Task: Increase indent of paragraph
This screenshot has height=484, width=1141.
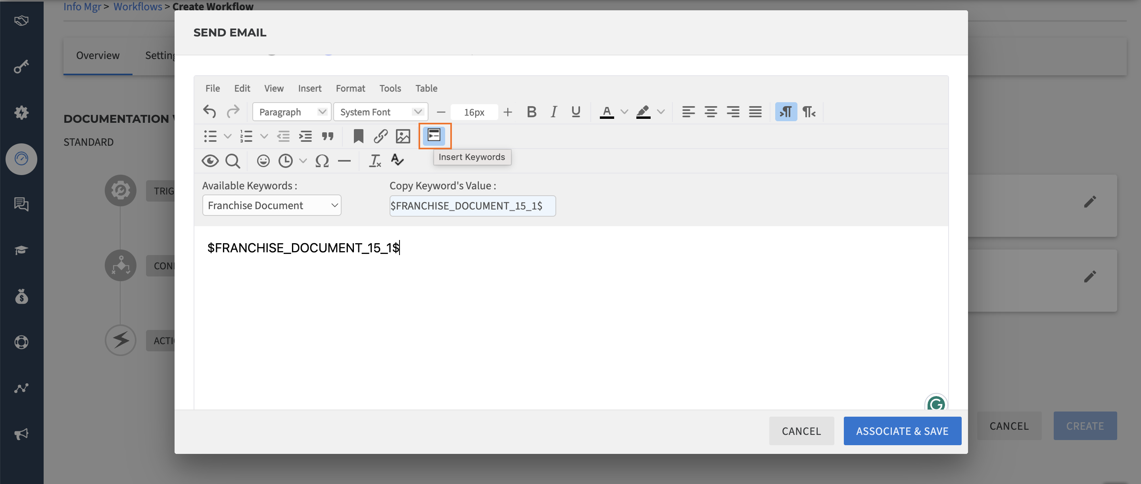Action: click(305, 136)
